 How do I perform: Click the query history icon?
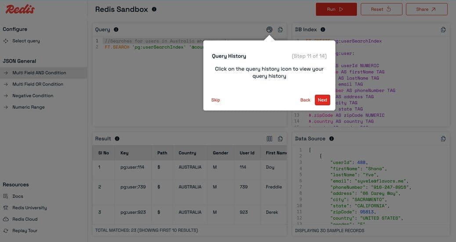(269, 30)
